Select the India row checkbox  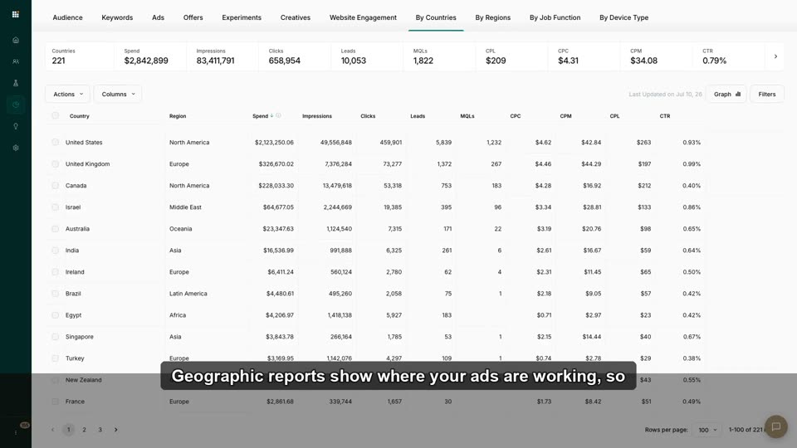click(56, 251)
